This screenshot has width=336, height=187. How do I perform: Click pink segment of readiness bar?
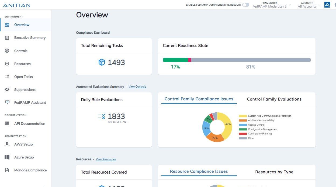point(189,60)
